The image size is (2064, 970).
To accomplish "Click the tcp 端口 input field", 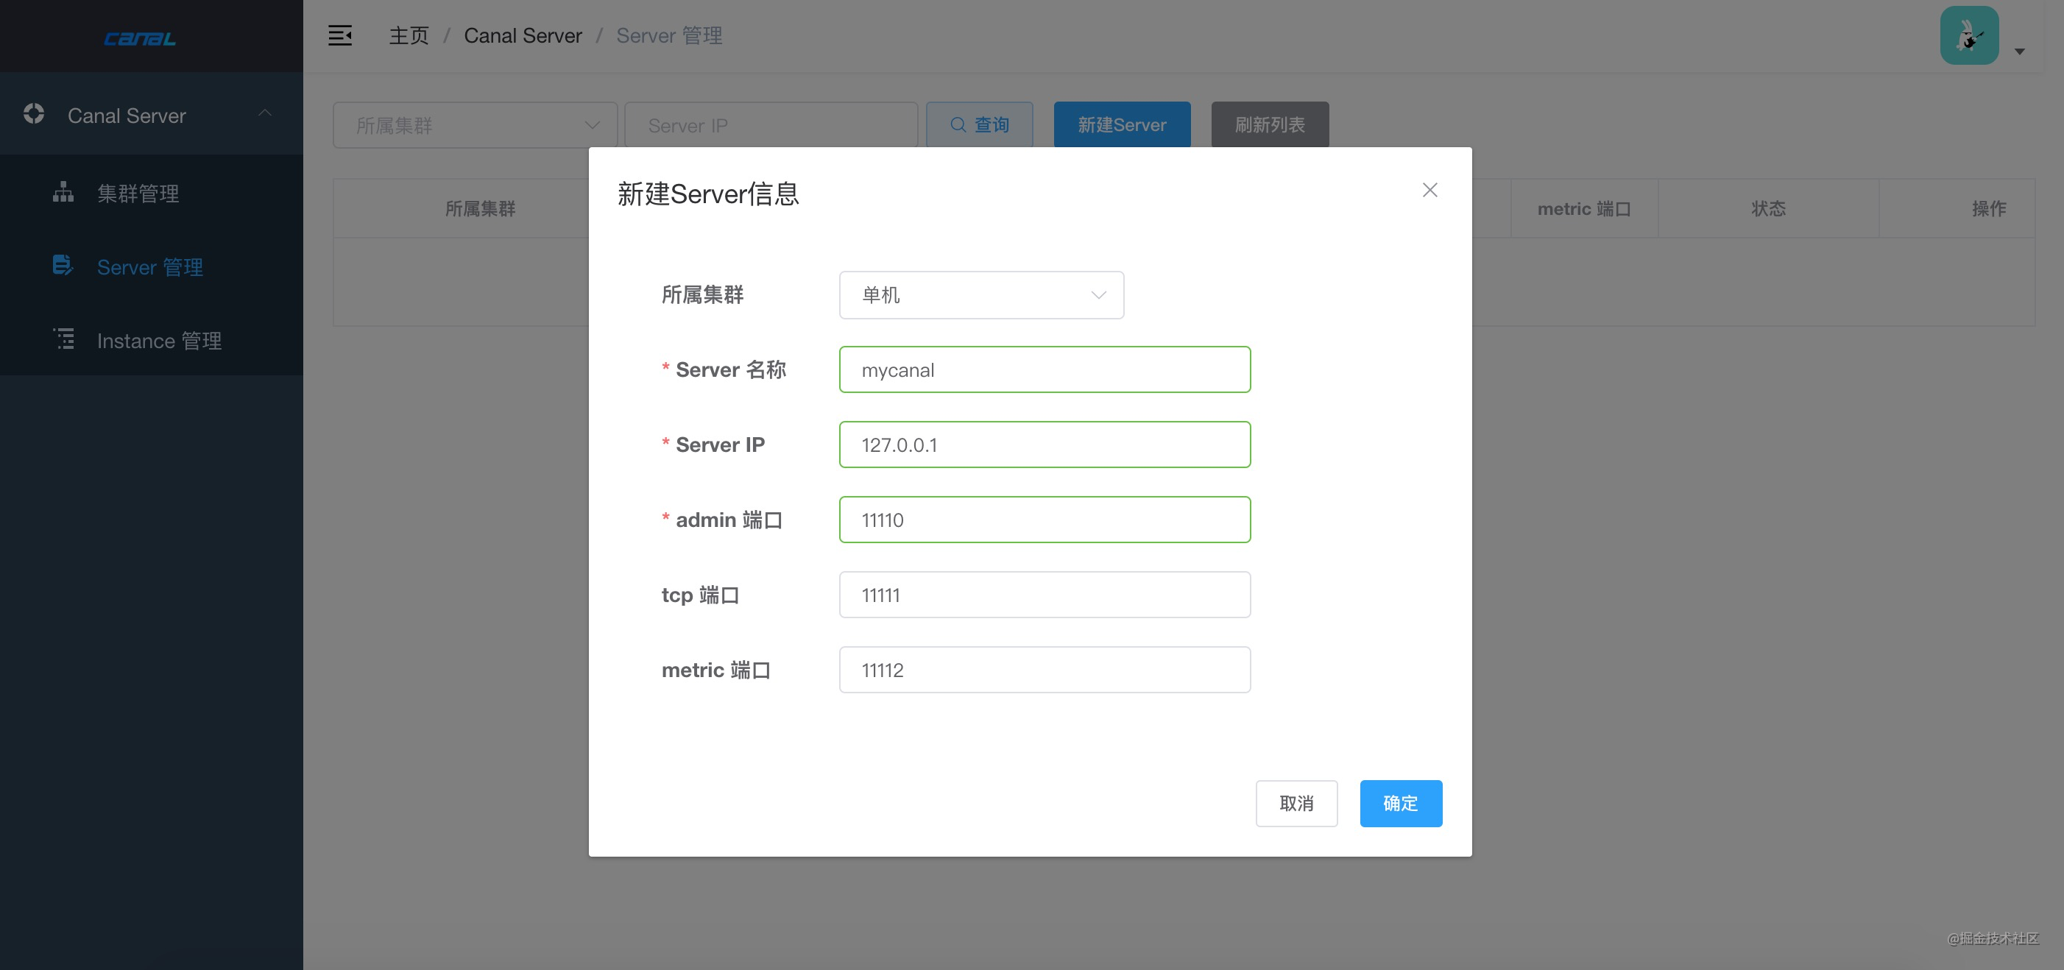I will coord(1044,595).
